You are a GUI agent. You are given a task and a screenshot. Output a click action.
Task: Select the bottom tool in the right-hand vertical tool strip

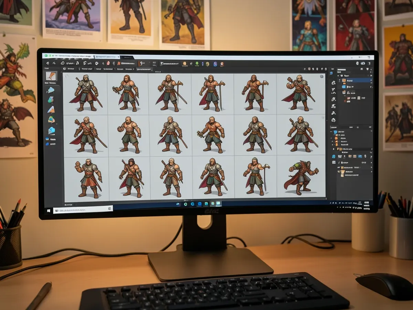(x=333, y=120)
